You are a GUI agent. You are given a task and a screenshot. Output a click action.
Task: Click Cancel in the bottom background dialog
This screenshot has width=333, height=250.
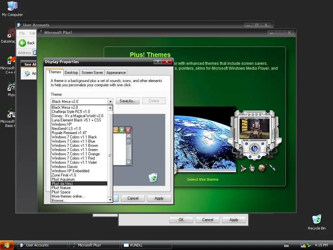pos(207,220)
